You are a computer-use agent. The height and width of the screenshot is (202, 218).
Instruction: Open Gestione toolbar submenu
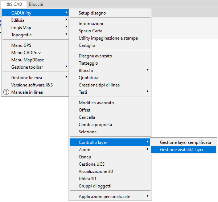(35, 67)
